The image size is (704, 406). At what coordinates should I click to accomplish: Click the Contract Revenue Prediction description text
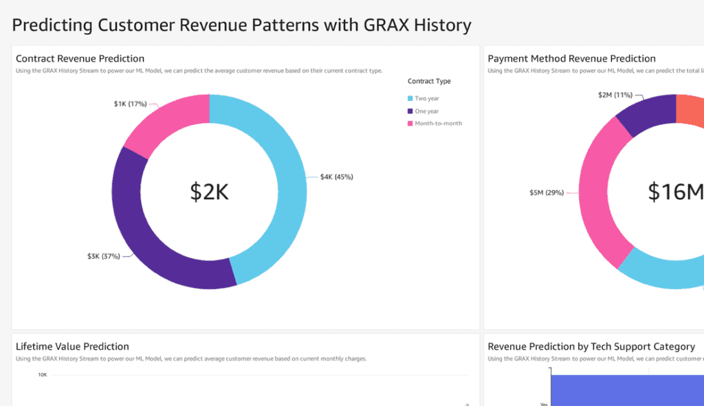199,71
